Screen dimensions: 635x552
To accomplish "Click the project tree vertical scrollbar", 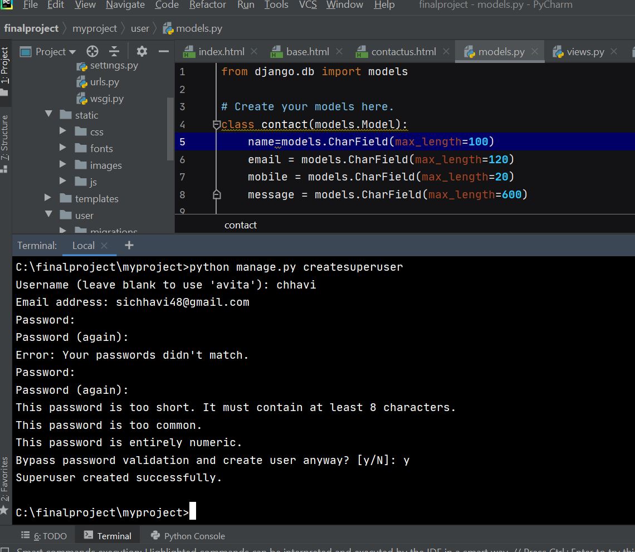I will click(170, 129).
